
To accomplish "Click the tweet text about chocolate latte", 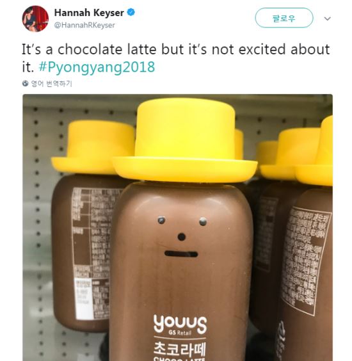I will [x=175, y=58].
